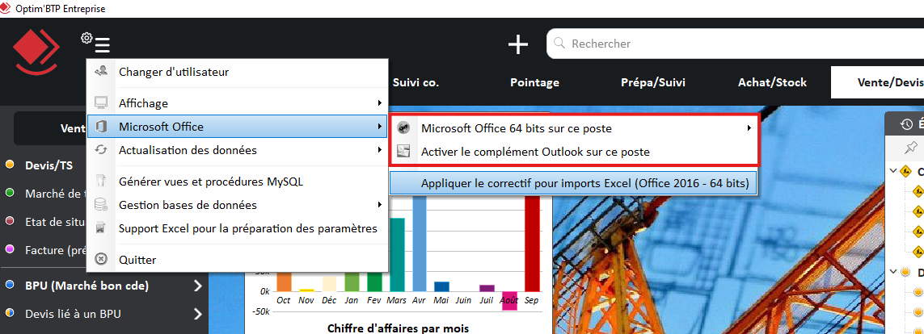This screenshot has width=924, height=334.
Task: Click the pin icon in right panel
Action: coord(911,147)
